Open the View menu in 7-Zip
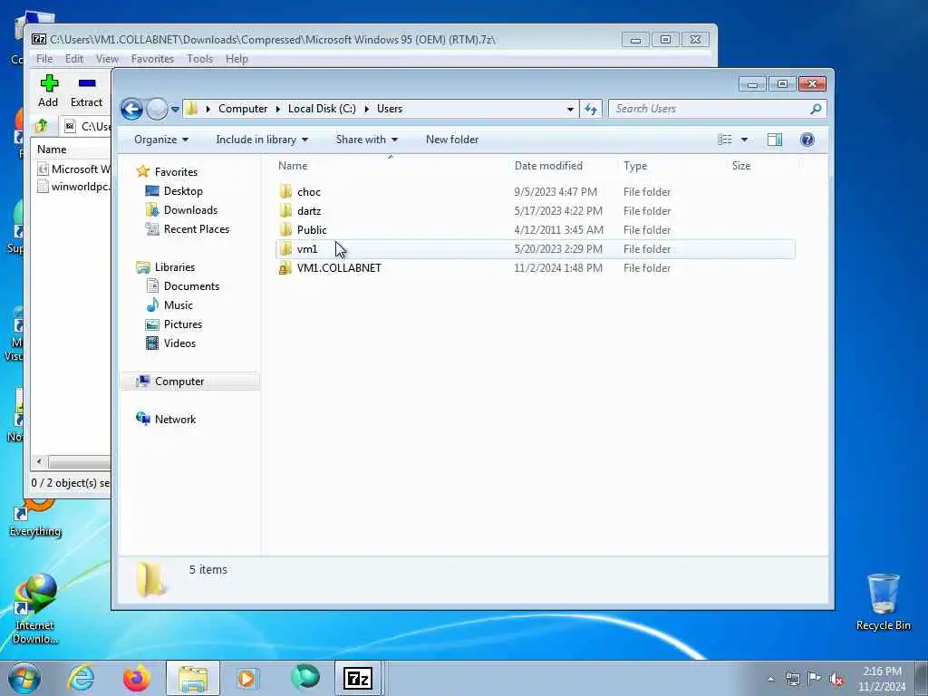 (107, 59)
